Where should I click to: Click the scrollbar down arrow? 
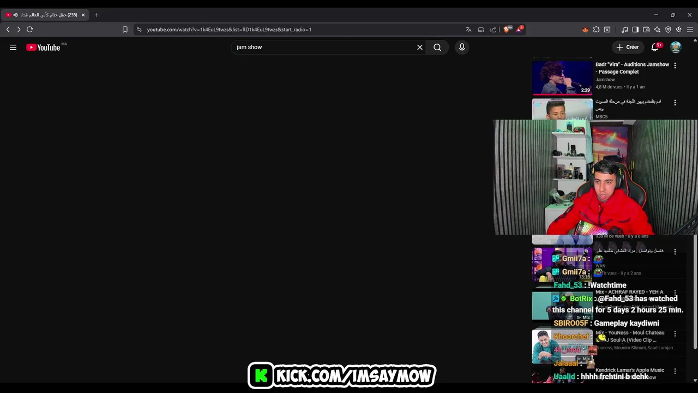(x=695, y=380)
